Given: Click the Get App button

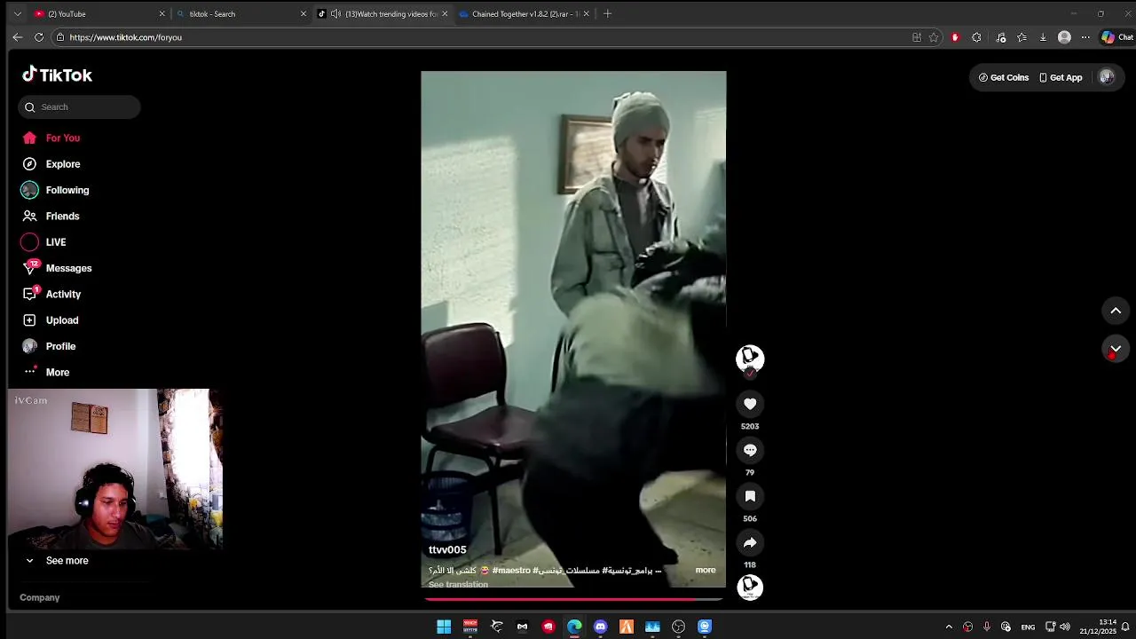Looking at the screenshot, I should 1061,77.
